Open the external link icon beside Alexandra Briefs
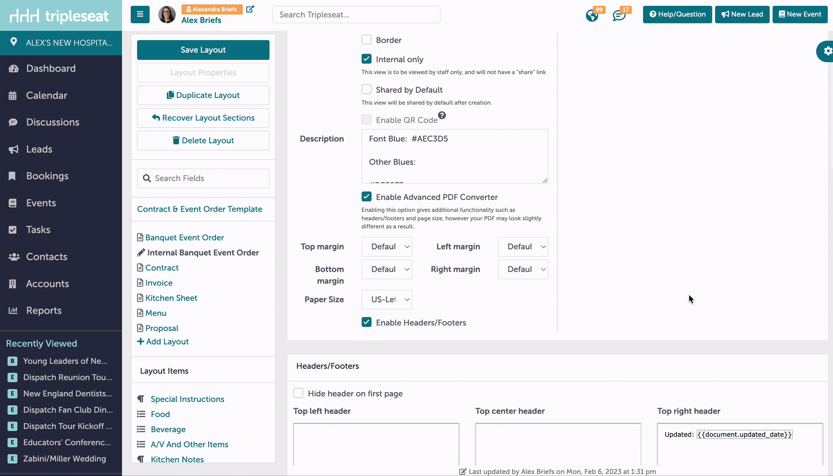The width and height of the screenshot is (833, 476). 250,9
